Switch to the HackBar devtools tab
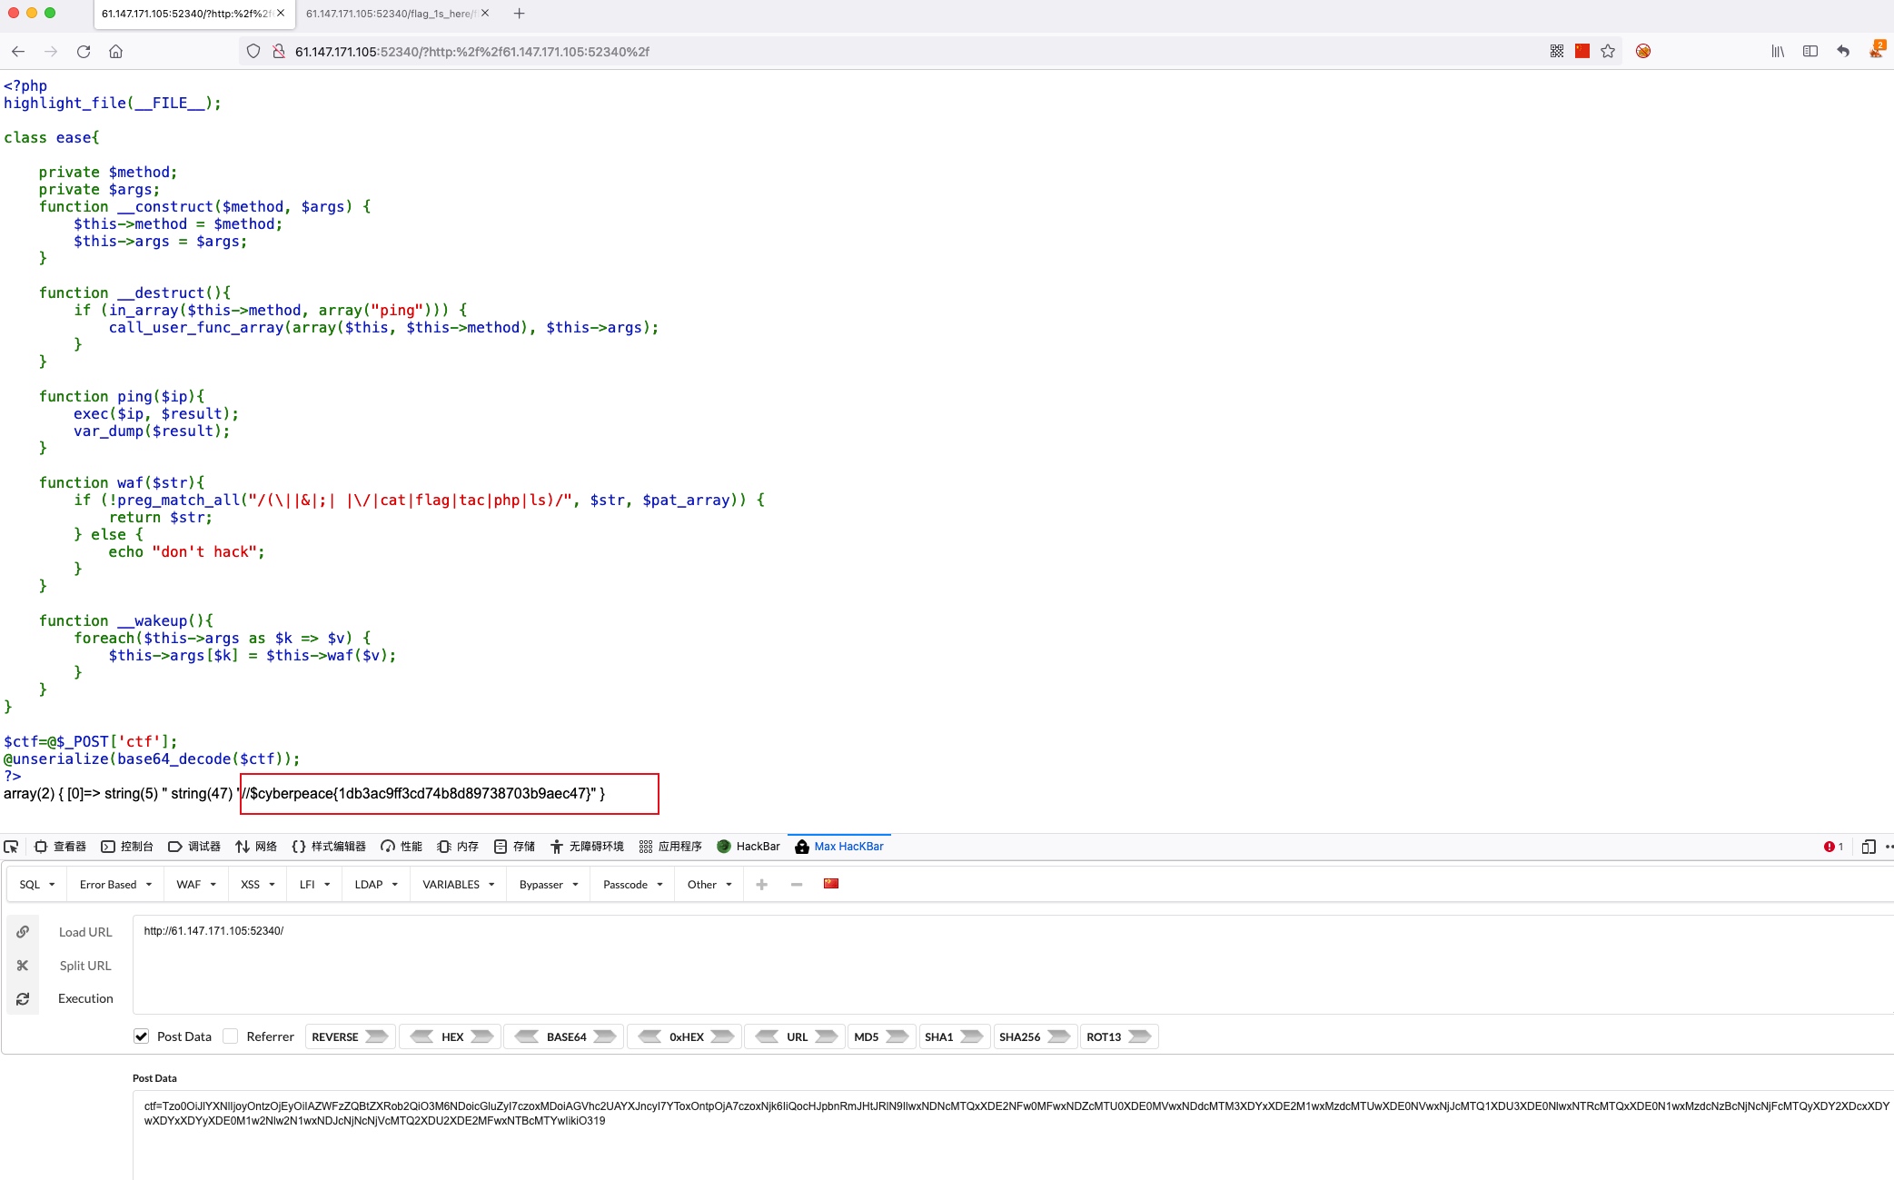The height and width of the screenshot is (1180, 1894). [x=749, y=847]
